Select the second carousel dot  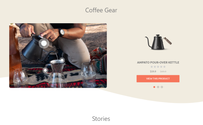coord(158,87)
